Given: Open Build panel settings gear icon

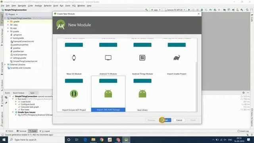Looking at the screenshot, I should pyautogui.click(x=243, y=93).
